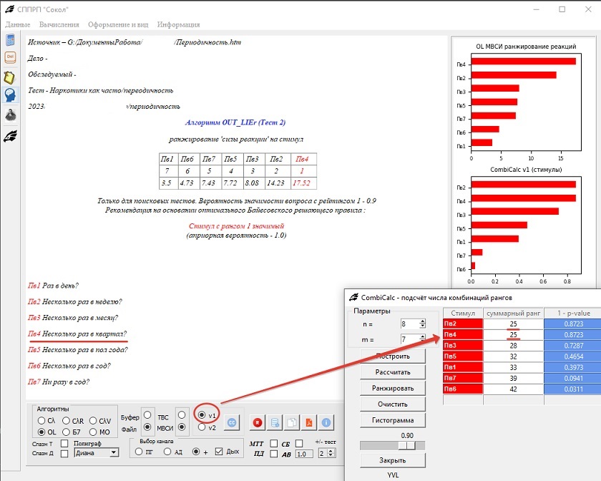The height and width of the screenshot is (481, 601).
Task: Click Закрыть to close CombiCalc
Action: click(x=393, y=460)
